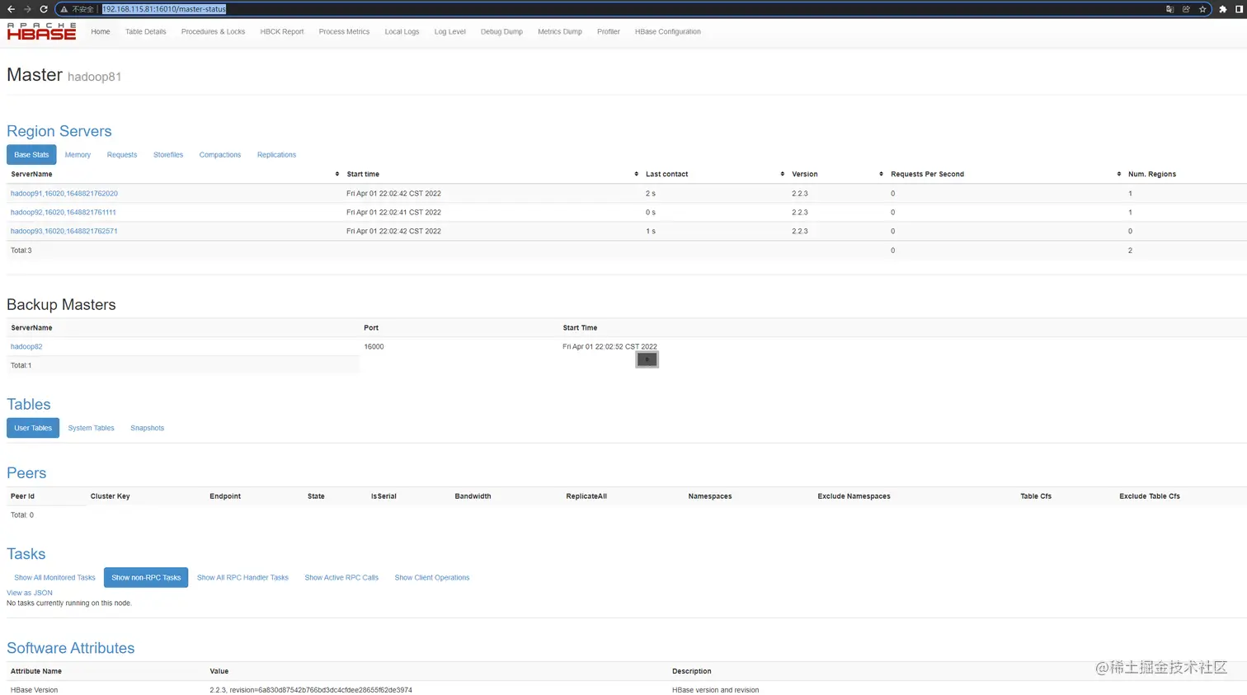
Task: Click the browser forward arrow
Action: (x=27, y=9)
